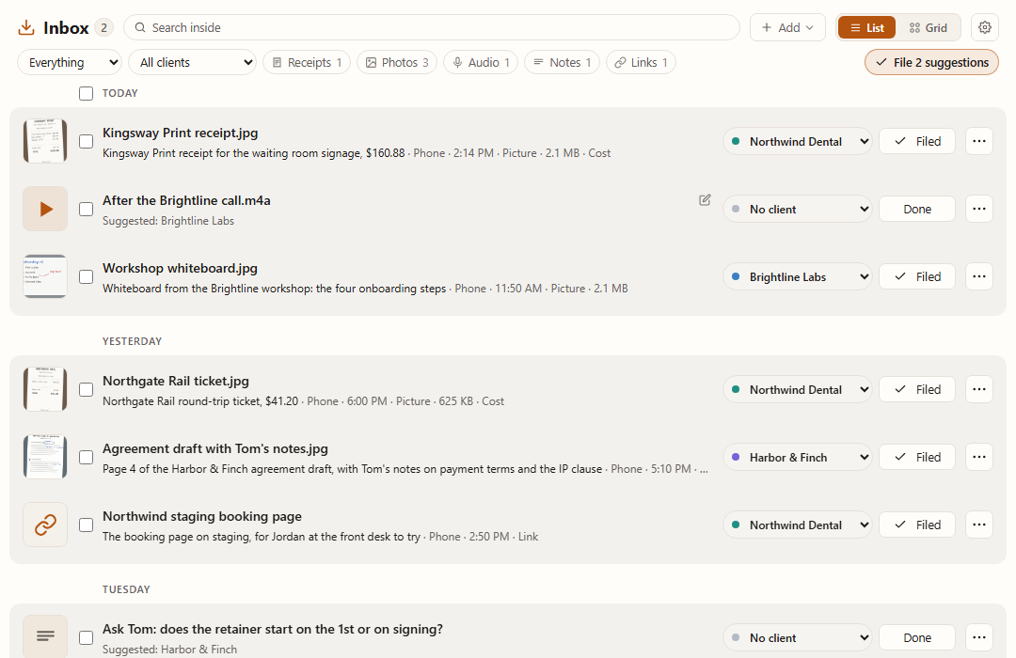Screen dimensions: 1016x658
Task: Change client for Northgate Rail ticket
Action: click(797, 389)
